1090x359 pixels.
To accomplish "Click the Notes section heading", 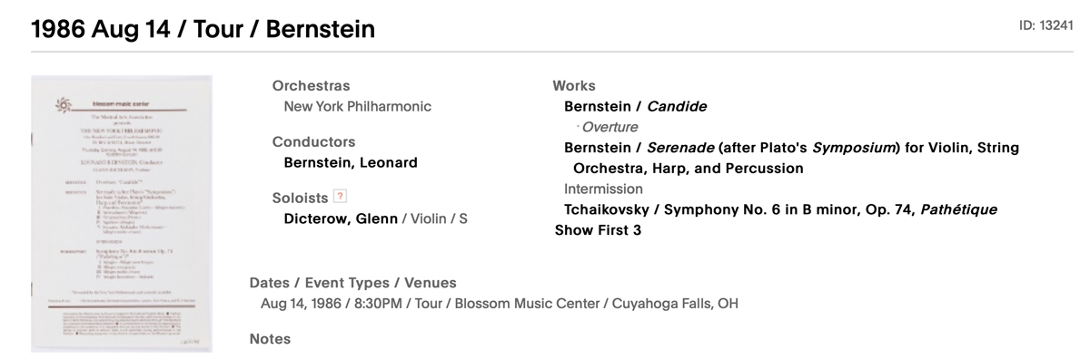I will [x=270, y=338].
